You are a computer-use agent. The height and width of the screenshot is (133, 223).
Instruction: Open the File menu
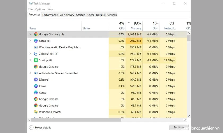tap(31, 9)
